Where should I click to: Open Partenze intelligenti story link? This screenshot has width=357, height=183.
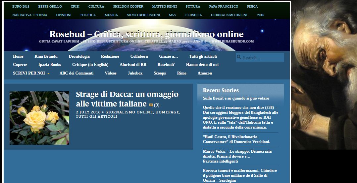pyautogui.click(x=221, y=161)
